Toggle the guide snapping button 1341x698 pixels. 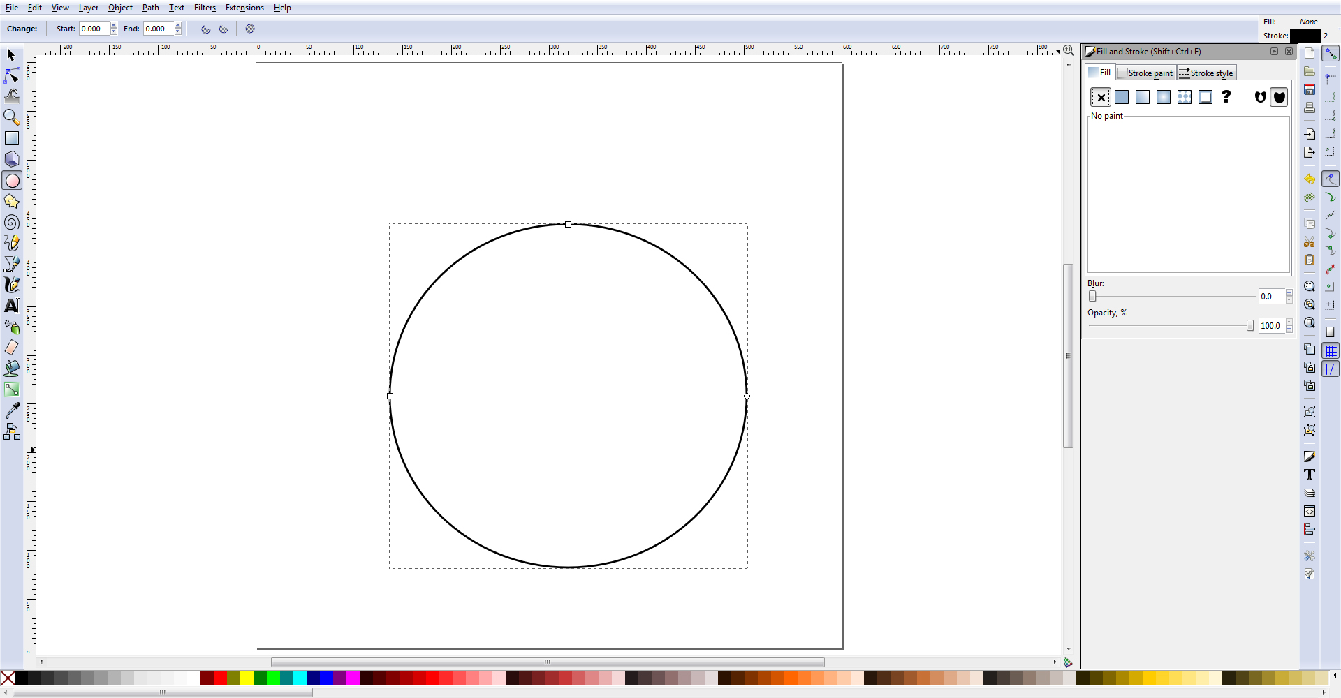pos(1331,369)
